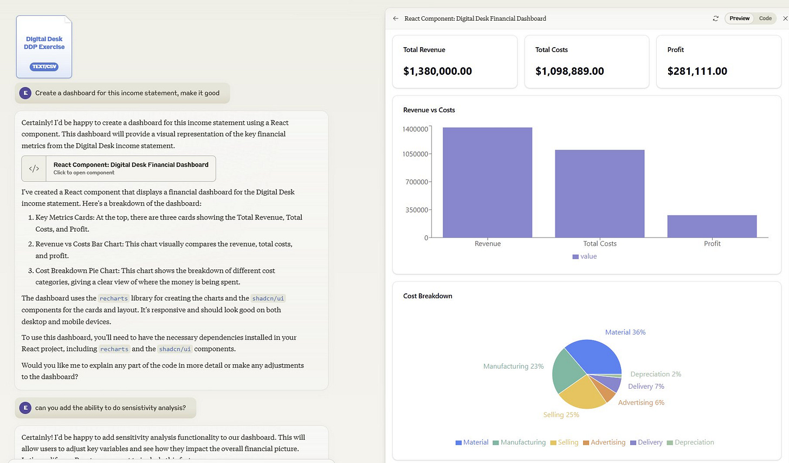
Task: Click the Manufacturing legend item
Action: [x=519, y=442]
